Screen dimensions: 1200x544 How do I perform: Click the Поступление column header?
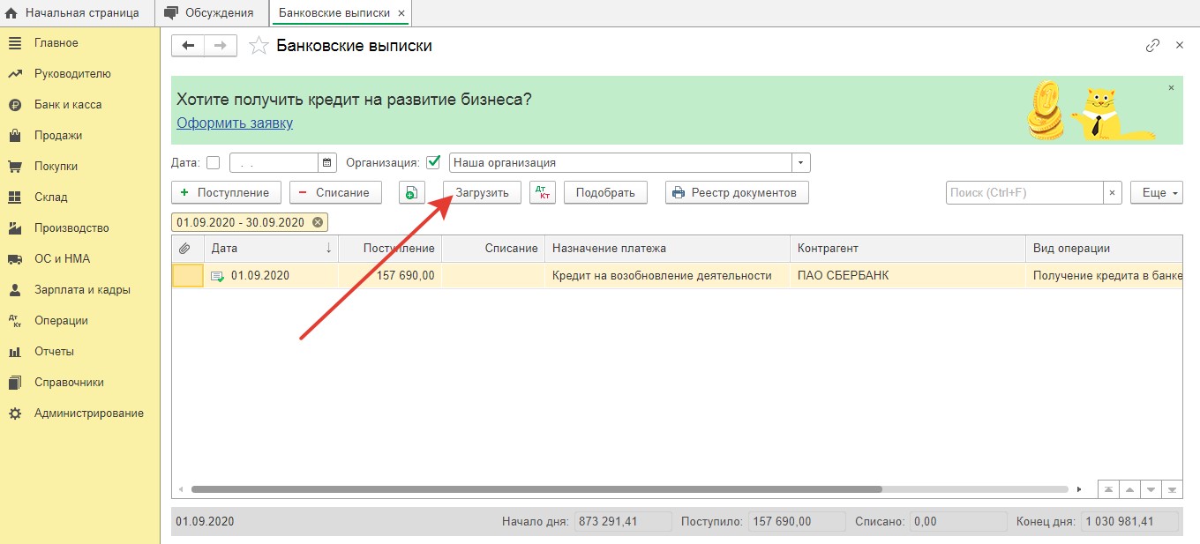pyautogui.click(x=390, y=249)
